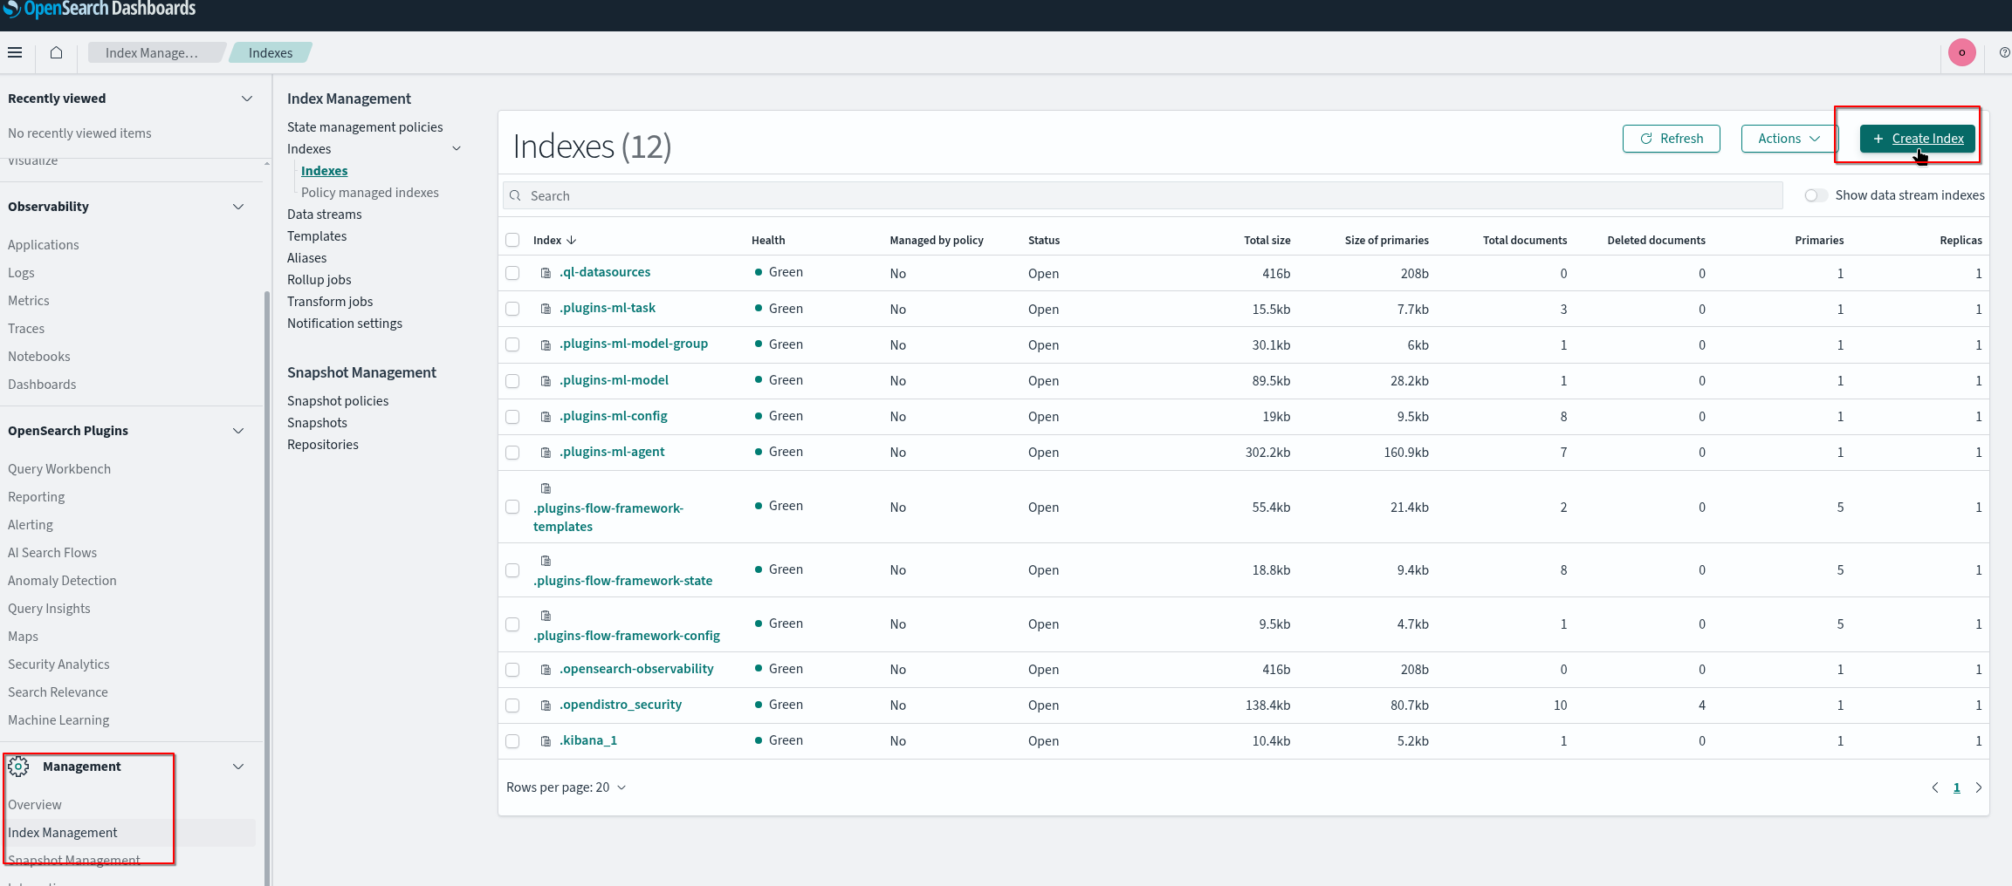Image resolution: width=2012 pixels, height=886 pixels.
Task: Open Query Workbench in sidebar
Action: [x=59, y=469]
